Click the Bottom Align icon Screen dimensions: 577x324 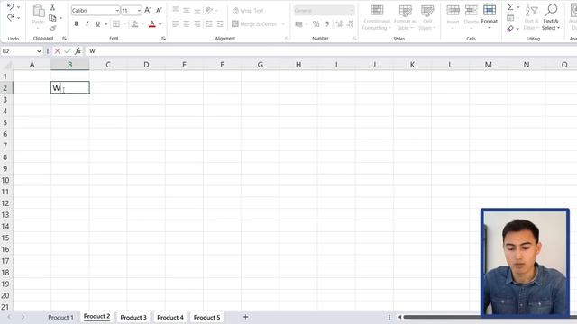tap(197, 10)
